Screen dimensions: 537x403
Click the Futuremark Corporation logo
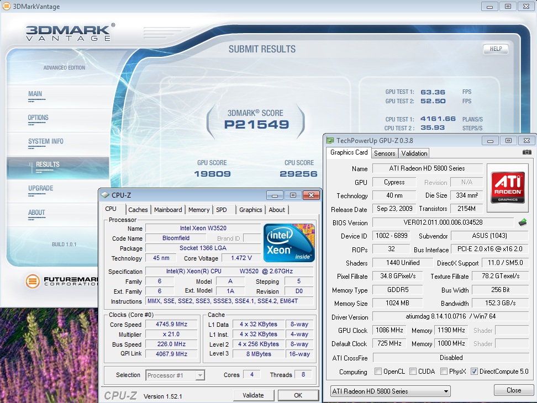pos(62,281)
